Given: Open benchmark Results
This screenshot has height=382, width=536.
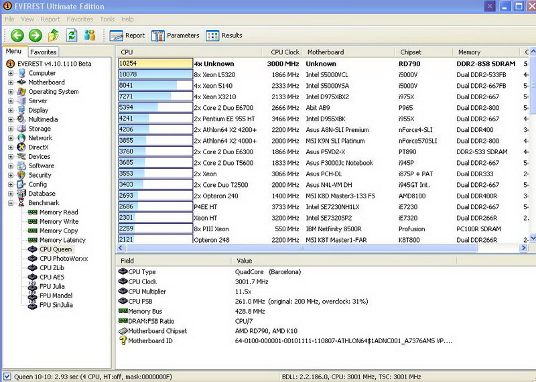Looking at the screenshot, I should (224, 36).
